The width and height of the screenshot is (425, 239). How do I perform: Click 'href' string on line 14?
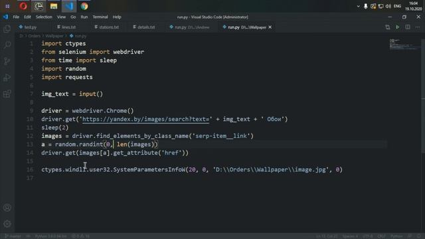(x=171, y=153)
